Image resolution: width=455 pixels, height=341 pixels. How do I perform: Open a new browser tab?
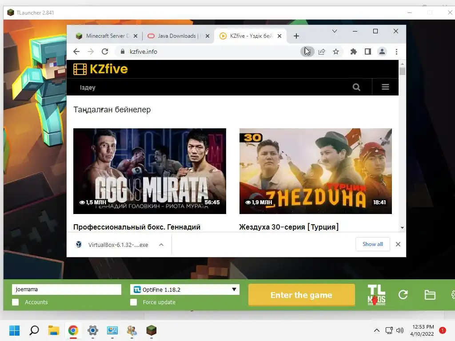tap(296, 36)
